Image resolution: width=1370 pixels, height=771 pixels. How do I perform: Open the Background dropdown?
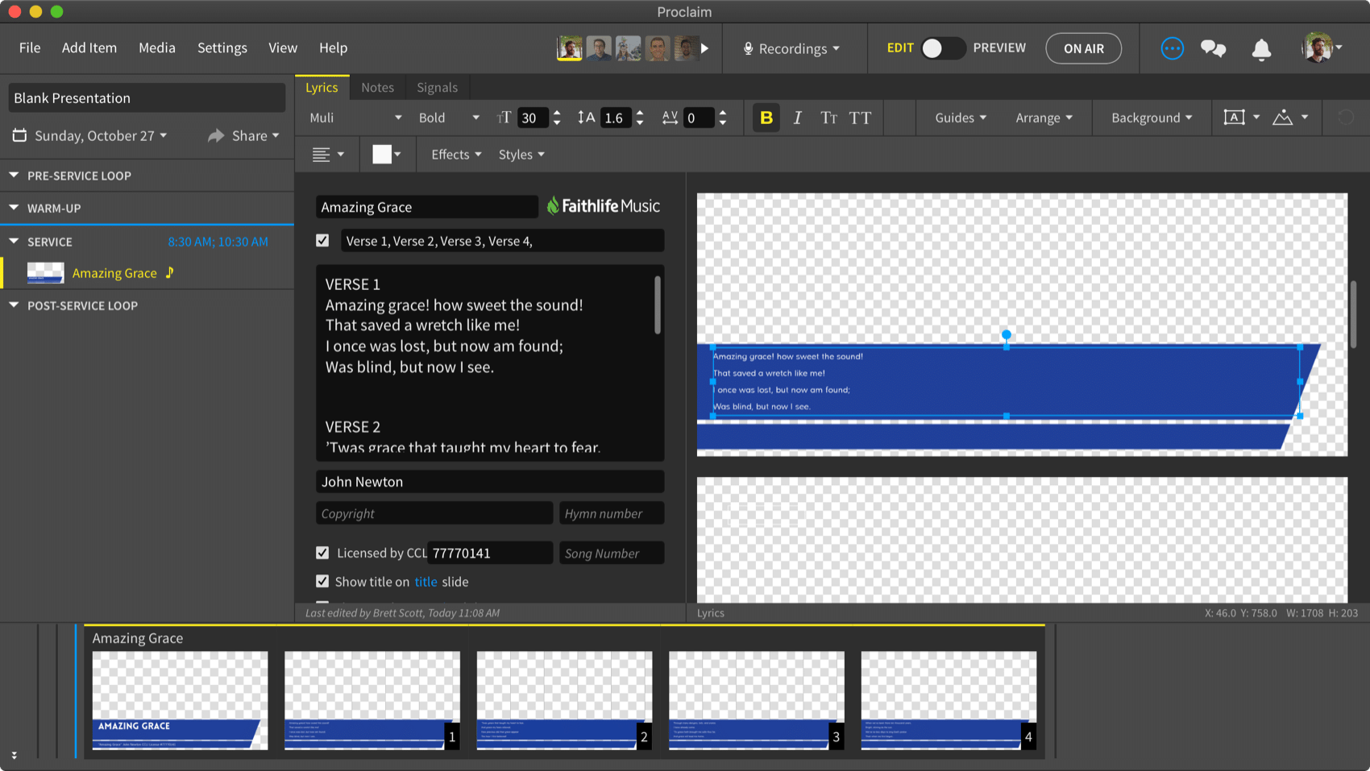(1152, 118)
